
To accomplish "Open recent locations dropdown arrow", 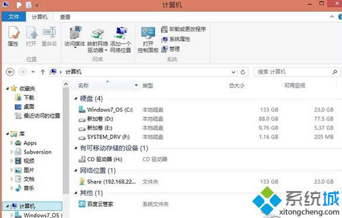I will (x=33, y=72).
